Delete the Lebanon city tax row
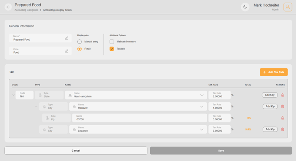This screenshot has width=296, height=161. pyautogui.click(x=282, y=130)
